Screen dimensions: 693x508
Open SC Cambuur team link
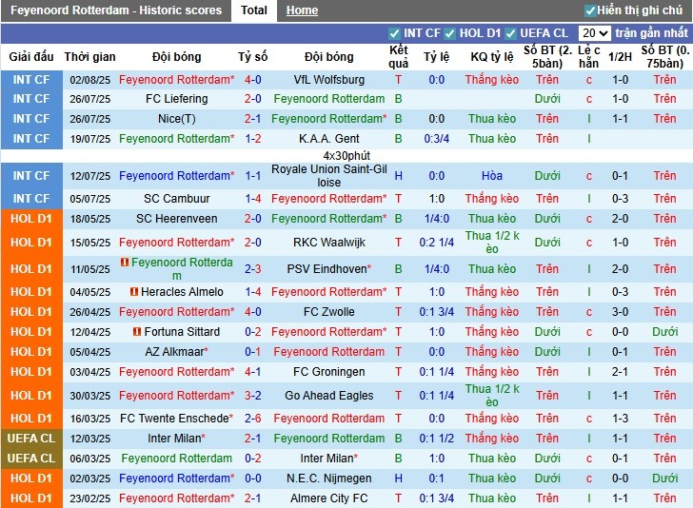pos(176,199)
